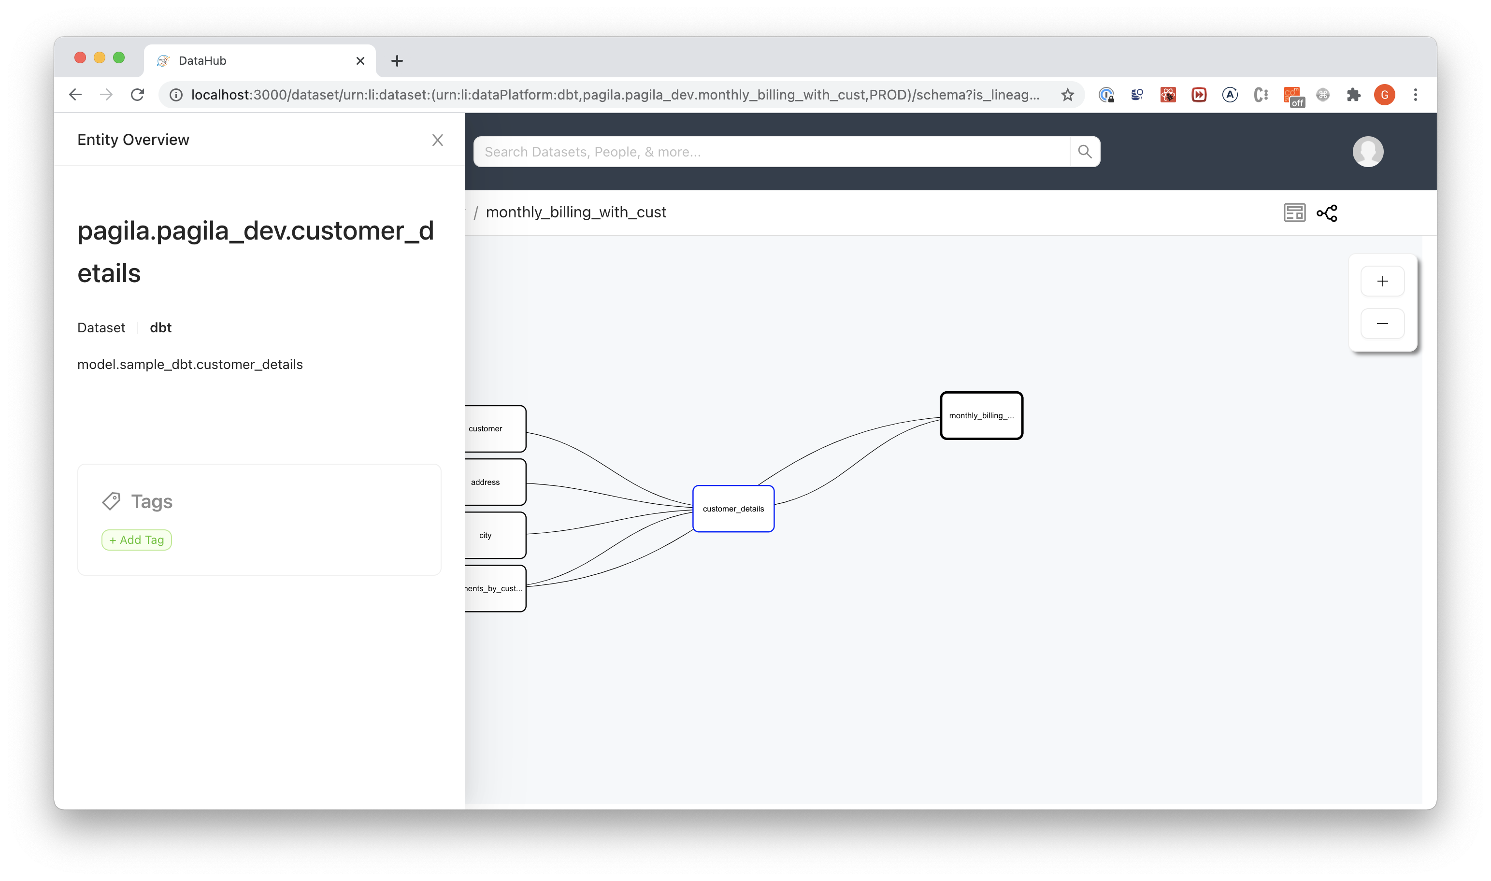
Task: Click the search magnifier in the DataHub search bar
Action: 1085,151
